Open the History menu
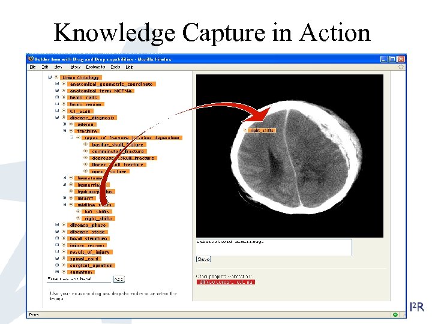432x324 pixels. point(75,67)
